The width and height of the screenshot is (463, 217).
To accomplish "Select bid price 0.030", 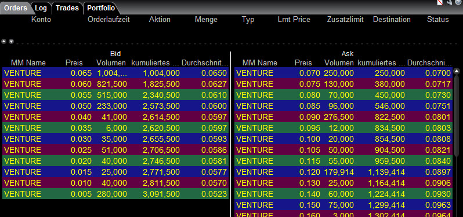I will (x=81, y=139).
